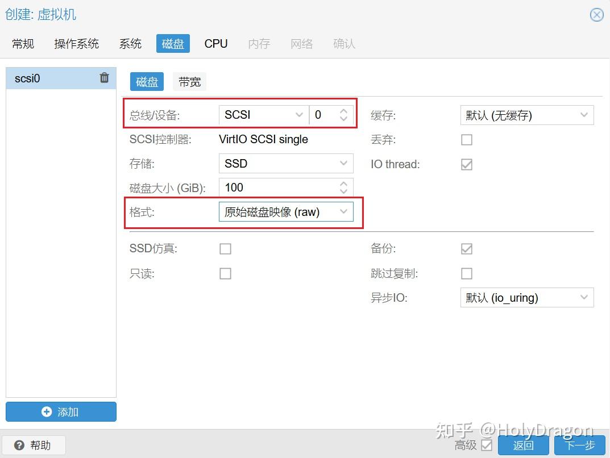This screenshot has width=610, height=458.
Task: Disable the IO thread checkbox
Action: pyautogui.click(x=466, y=164)
